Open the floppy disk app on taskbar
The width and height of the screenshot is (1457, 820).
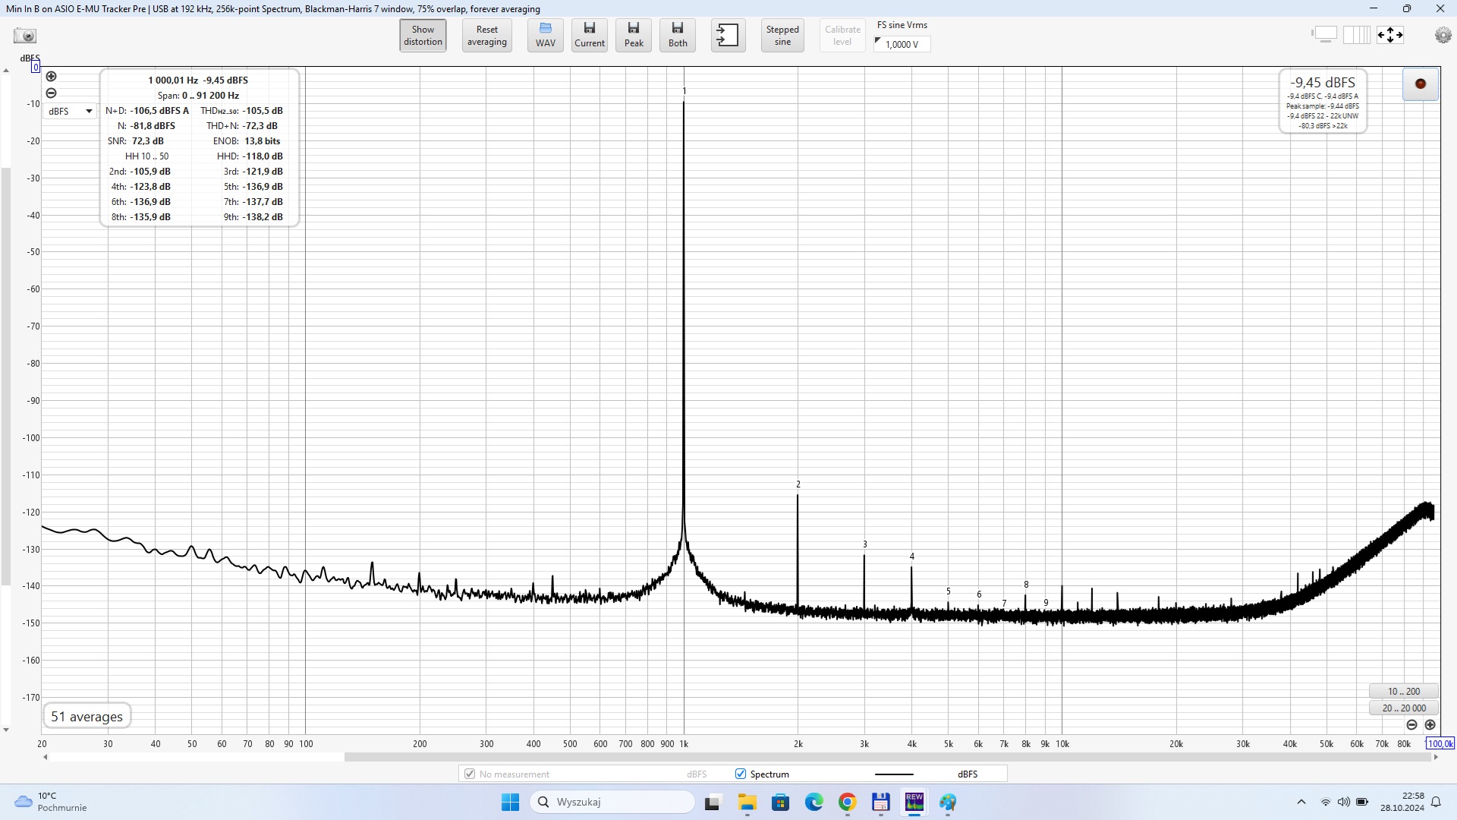(880, 802)
